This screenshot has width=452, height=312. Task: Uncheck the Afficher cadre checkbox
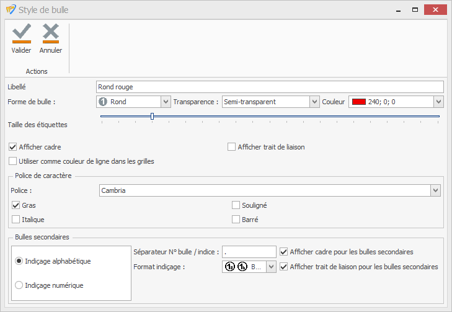(x=13, y=147)
